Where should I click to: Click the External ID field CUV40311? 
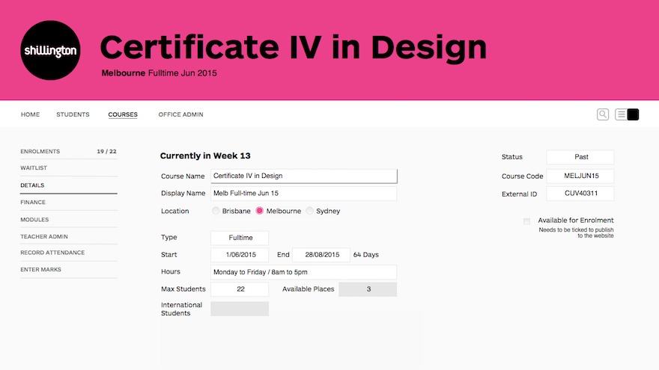[580, 194]
